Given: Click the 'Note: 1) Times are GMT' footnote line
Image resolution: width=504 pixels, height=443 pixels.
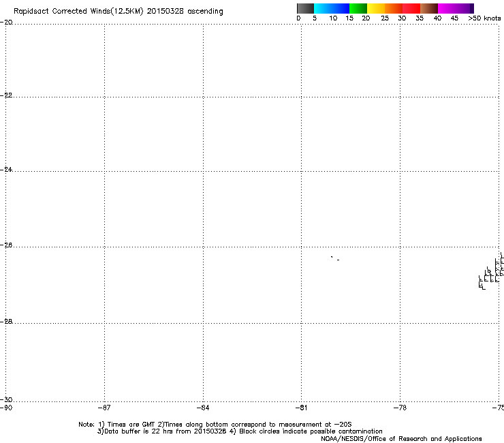Looking at the screenshot, I should [215, 425].
